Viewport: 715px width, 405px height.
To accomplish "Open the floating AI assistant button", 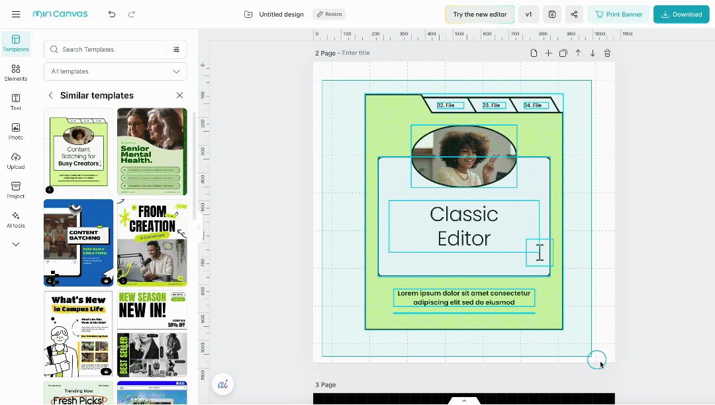I will [x=223, y=384].
